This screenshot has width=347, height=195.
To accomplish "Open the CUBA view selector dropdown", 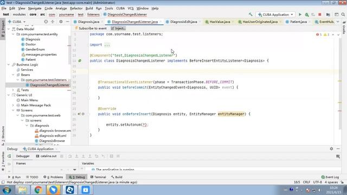I will click(17, 22).
